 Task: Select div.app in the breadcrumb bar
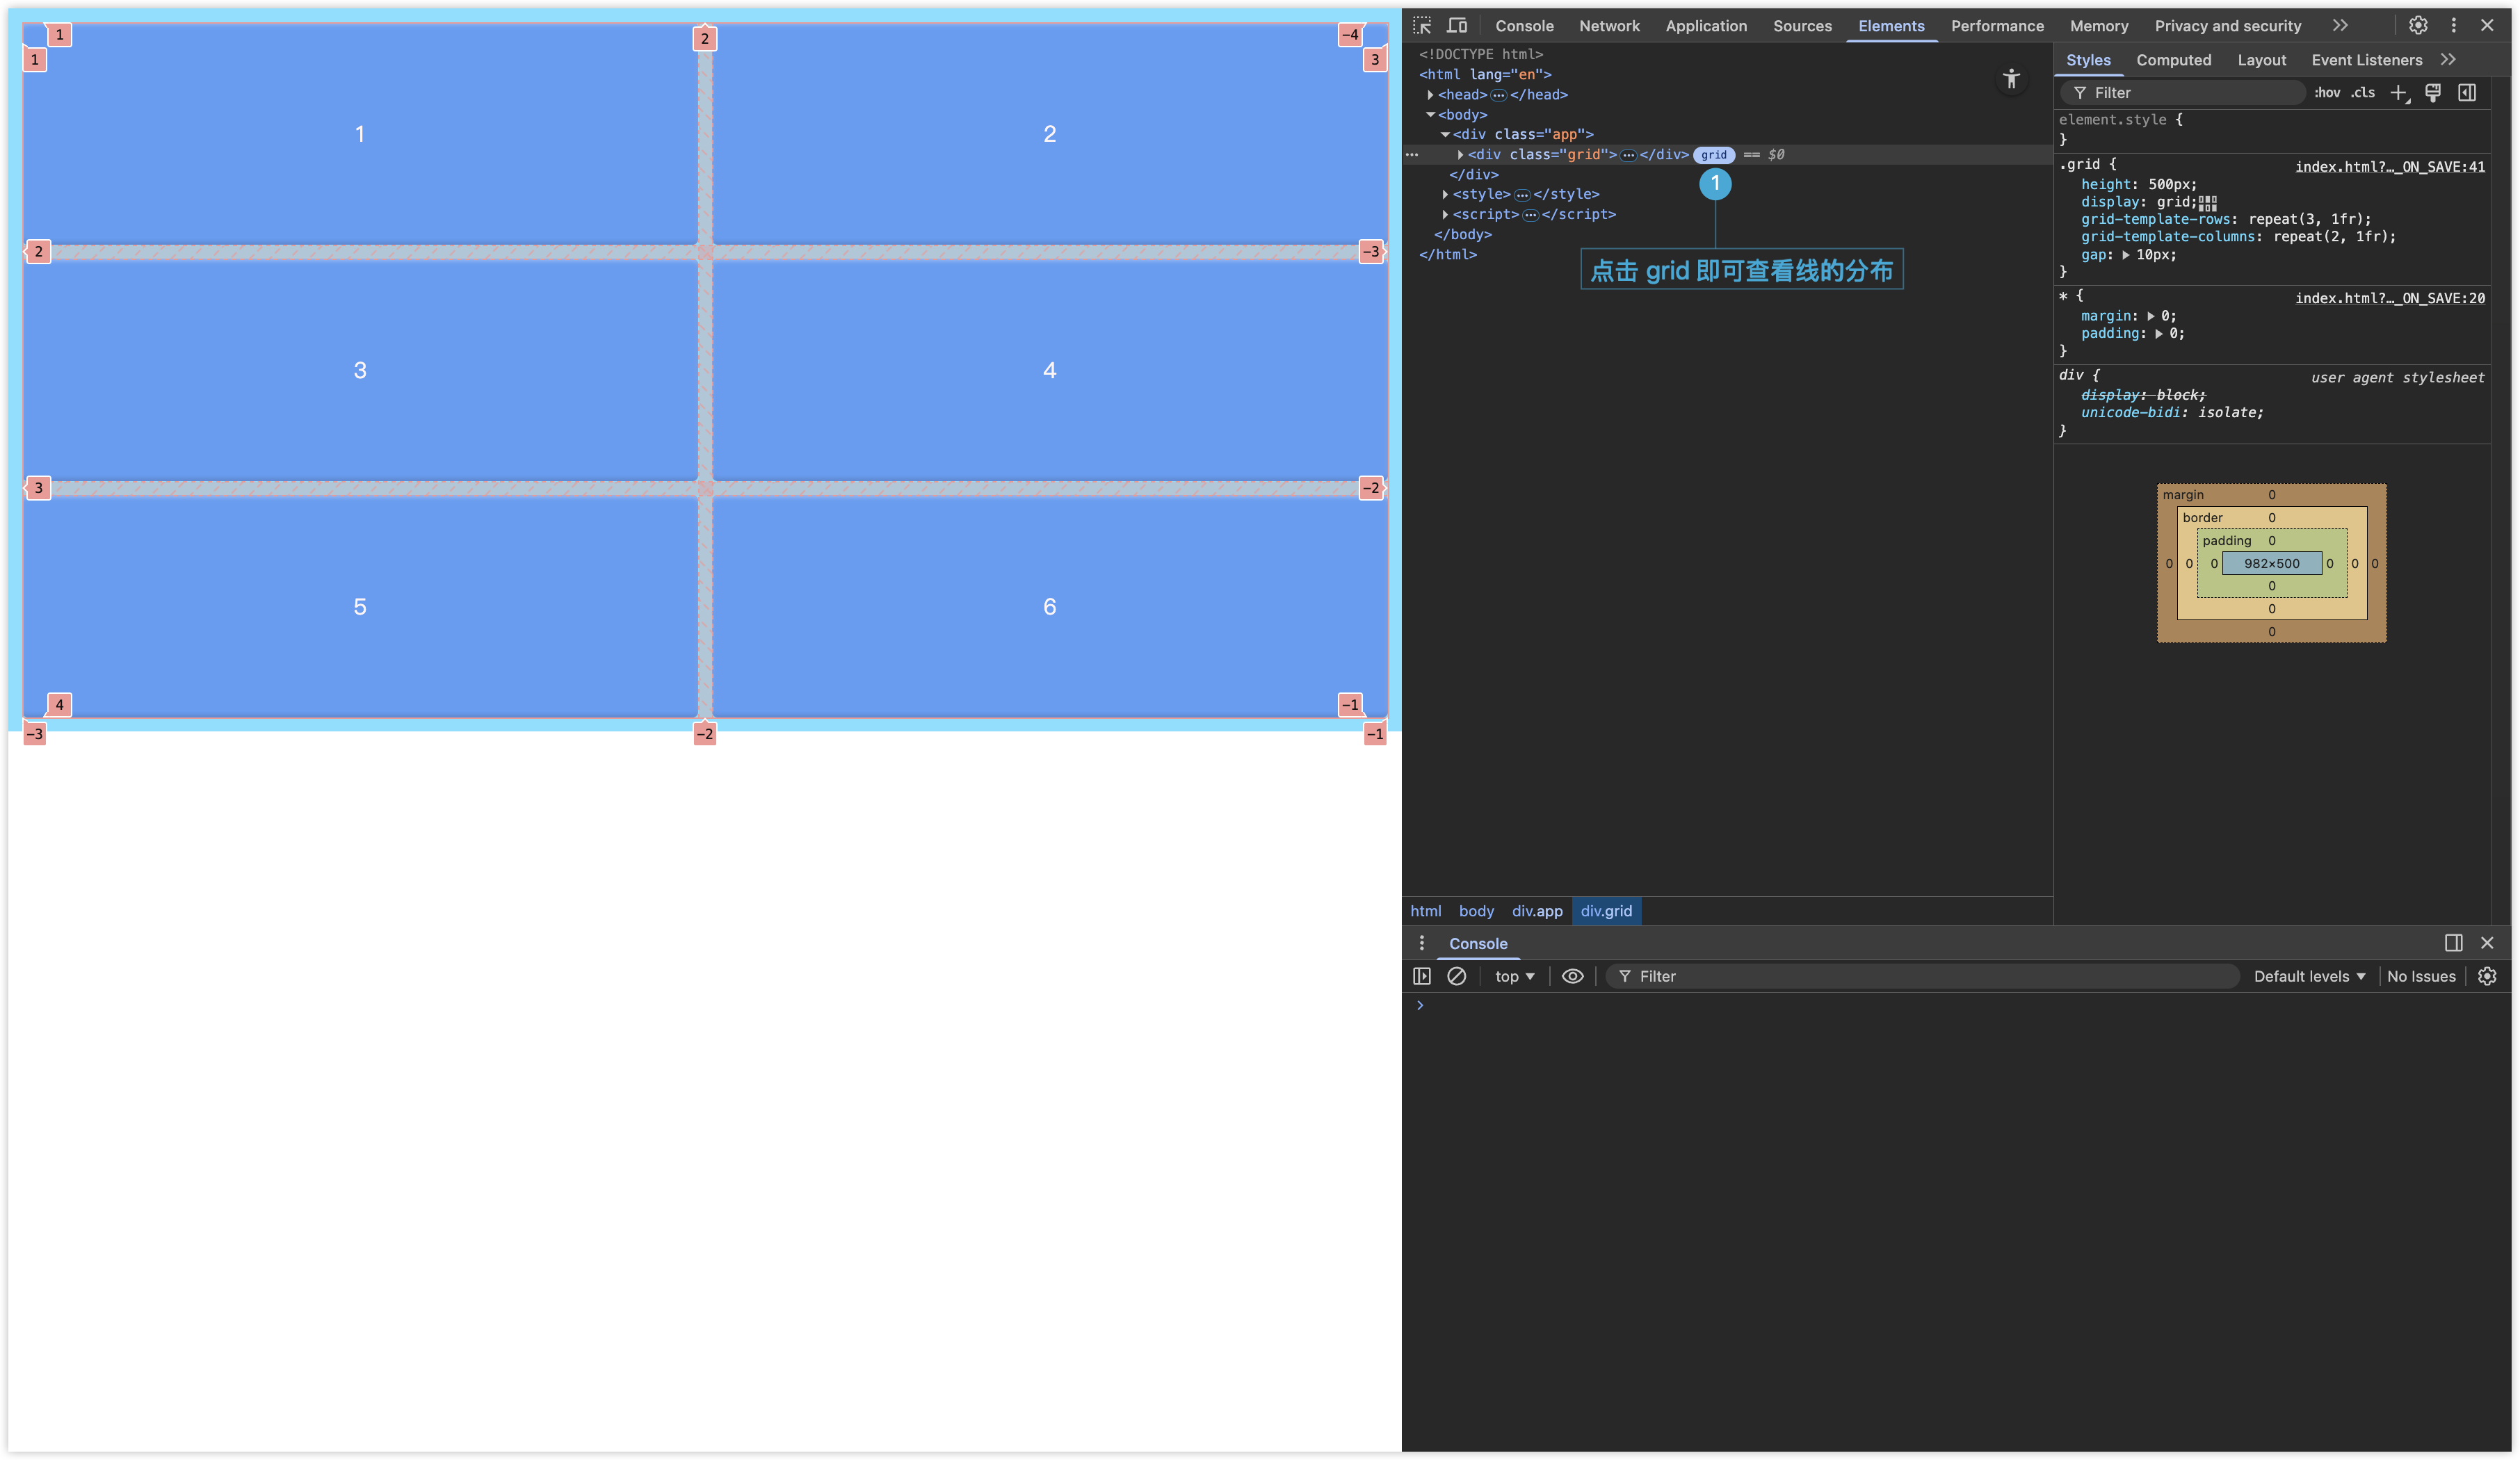click(x=1537, y=911)
